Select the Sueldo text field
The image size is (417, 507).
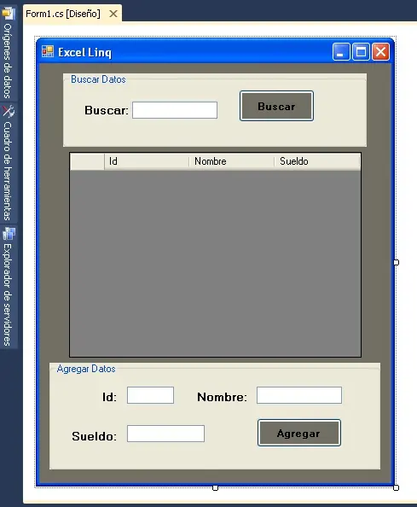click(165, 434)
